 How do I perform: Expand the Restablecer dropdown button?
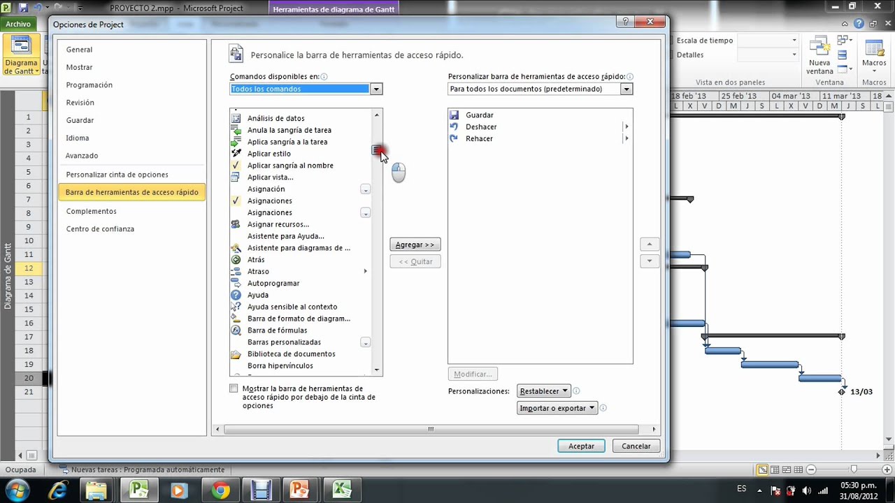click(544, 391)
